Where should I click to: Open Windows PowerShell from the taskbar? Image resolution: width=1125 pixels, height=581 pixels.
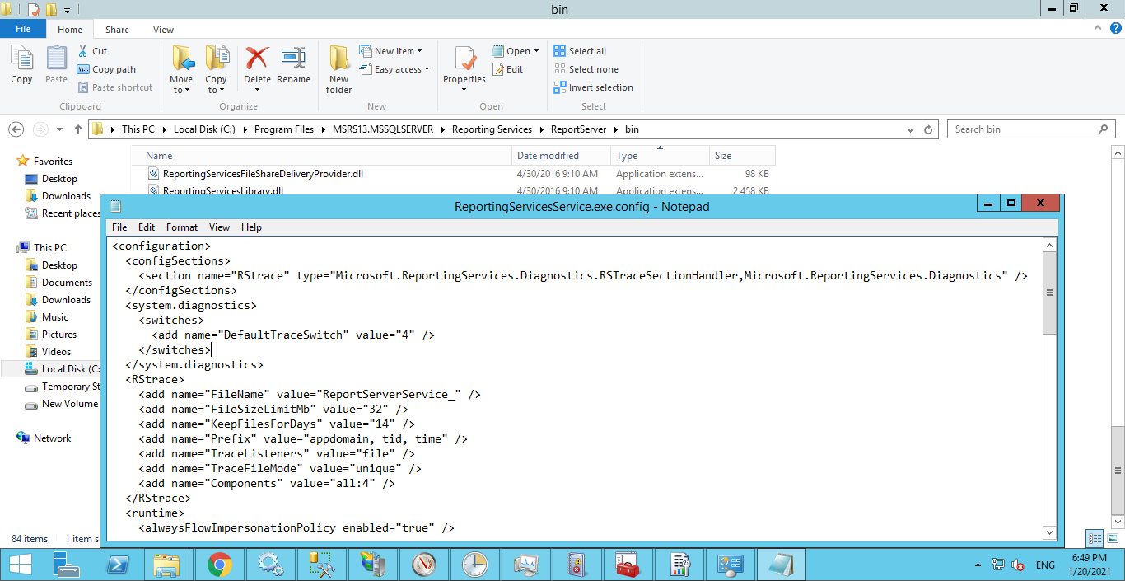[119, 565]
